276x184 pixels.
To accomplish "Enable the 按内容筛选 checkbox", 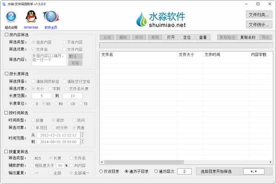I will [x=6, y=34].
